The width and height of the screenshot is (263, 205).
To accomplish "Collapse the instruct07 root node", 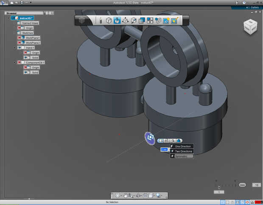I will click(x=8, y=18).
